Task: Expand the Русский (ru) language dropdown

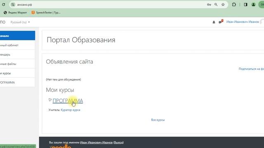Action: [x=20, y=22]
